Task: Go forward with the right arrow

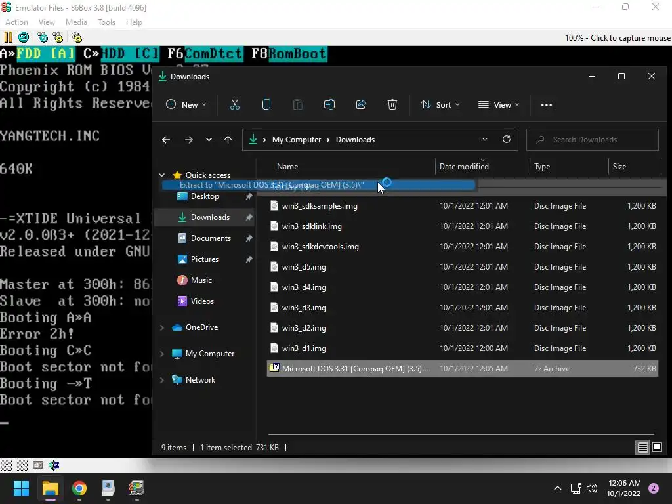Action: 188,140
